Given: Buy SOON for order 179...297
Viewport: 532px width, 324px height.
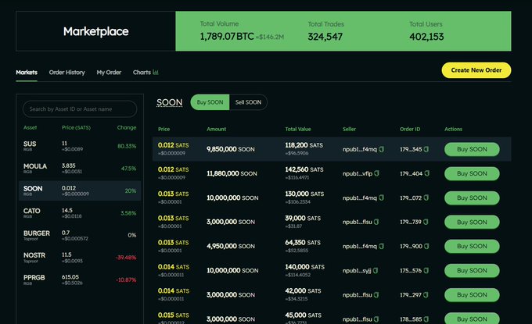Looking at the screenshot, I should [x=472, y=295].
